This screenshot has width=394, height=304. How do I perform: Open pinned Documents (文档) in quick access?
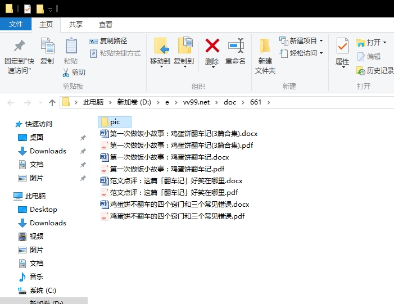point(31,165)
